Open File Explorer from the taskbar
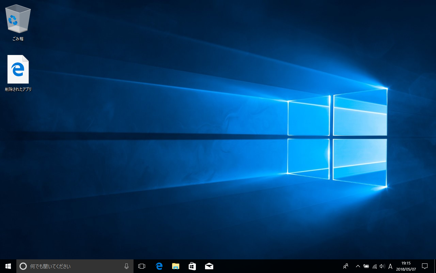Viewport: 436px width, 273px height. click(x=175, y=266)
